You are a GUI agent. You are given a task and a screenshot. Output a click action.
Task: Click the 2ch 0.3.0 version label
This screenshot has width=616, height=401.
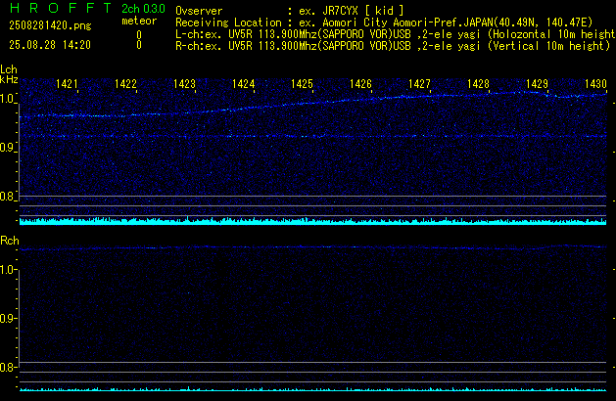pos(143,9)
